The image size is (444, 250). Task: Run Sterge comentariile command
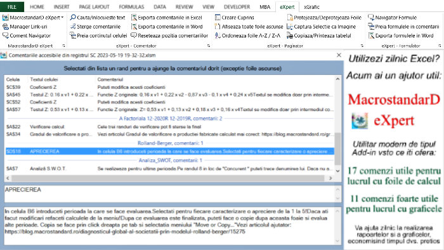(95, 27)
